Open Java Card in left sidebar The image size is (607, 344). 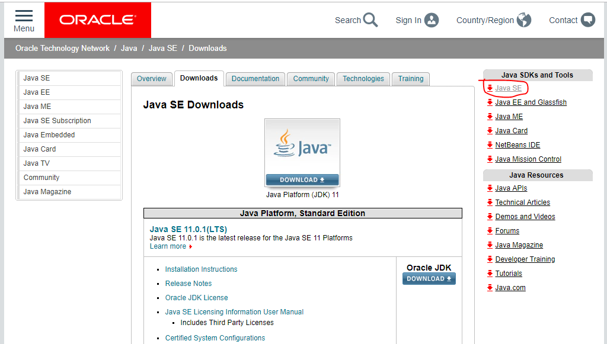click(70, 149)
